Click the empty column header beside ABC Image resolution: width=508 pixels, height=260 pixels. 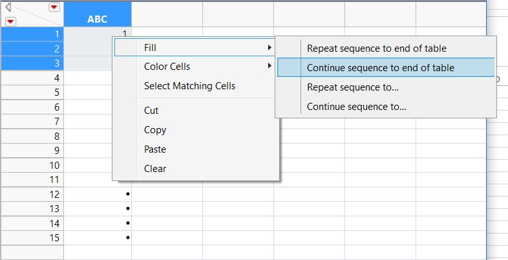point(167,14)
